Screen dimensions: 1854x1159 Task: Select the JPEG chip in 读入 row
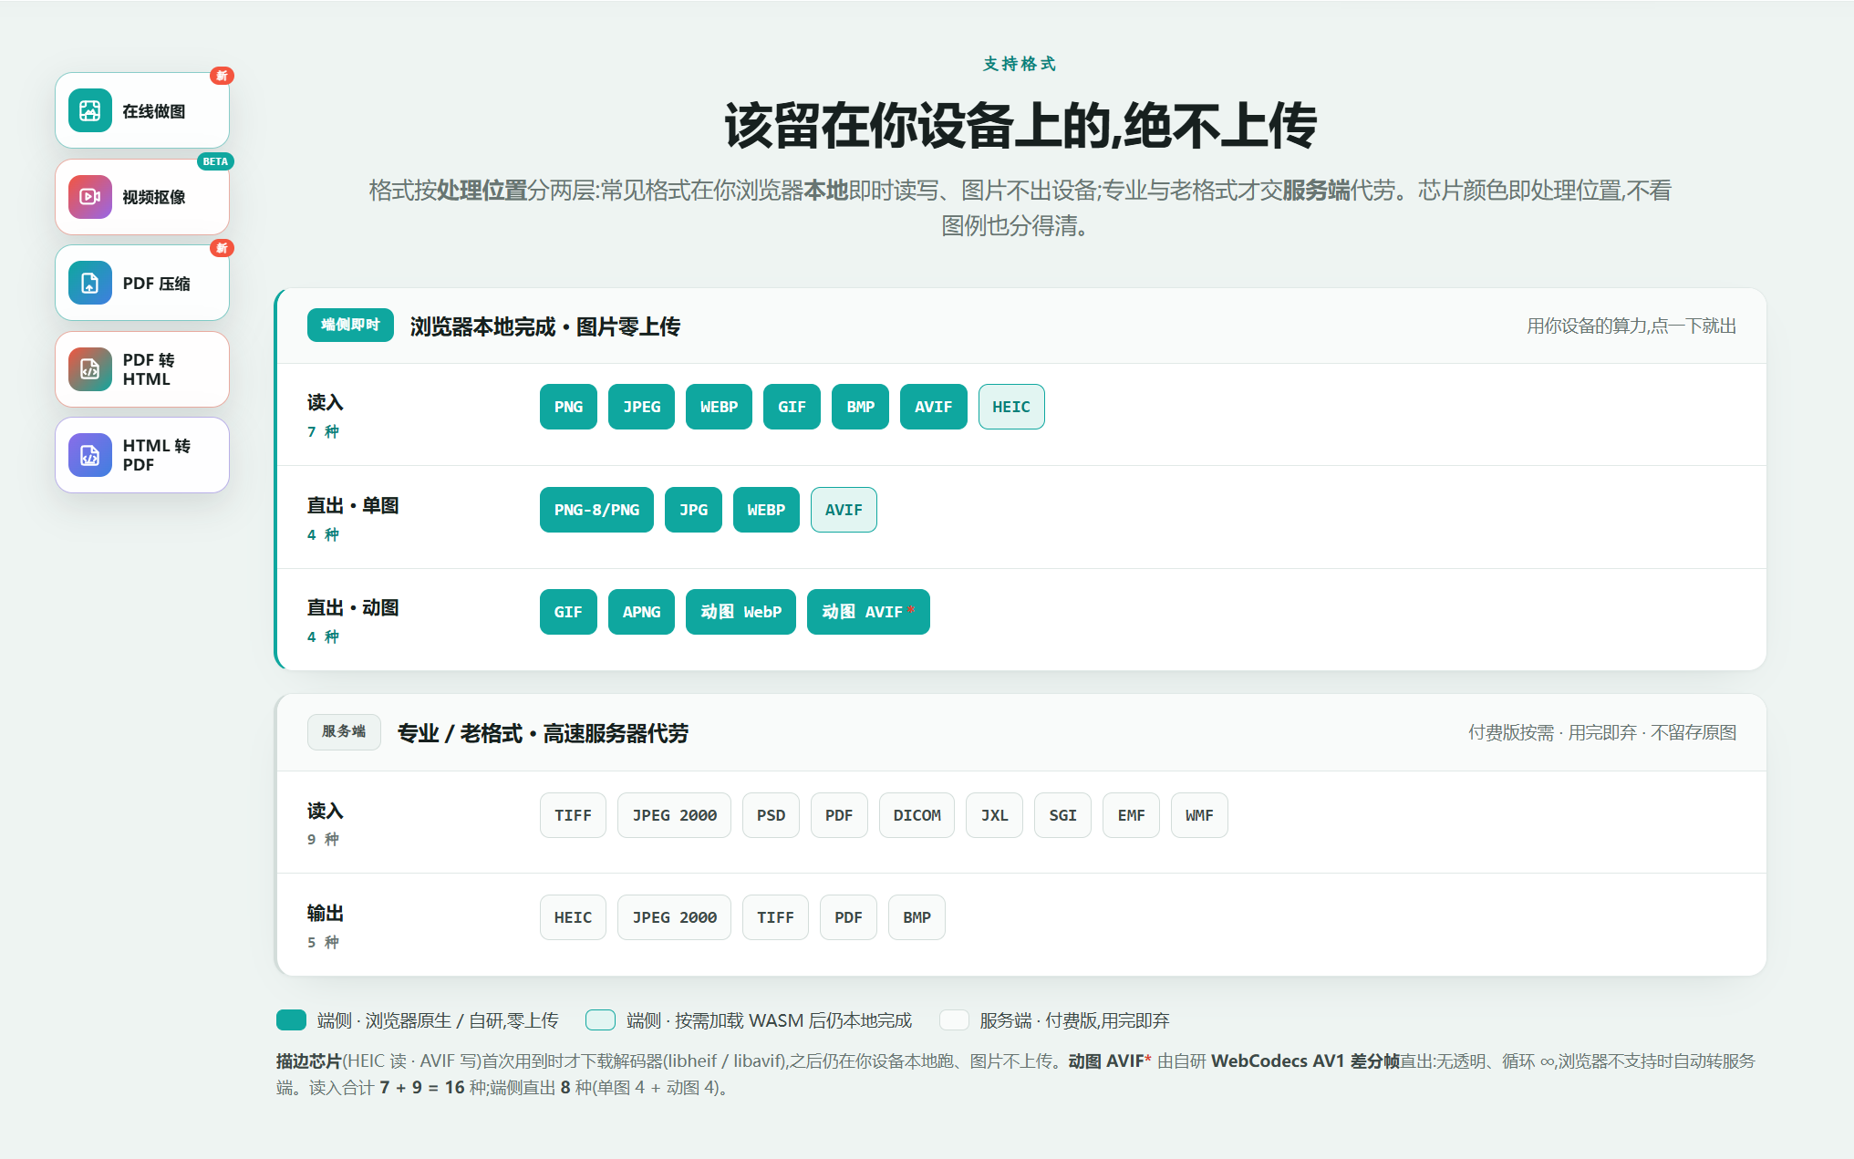(x=642, y=407)
